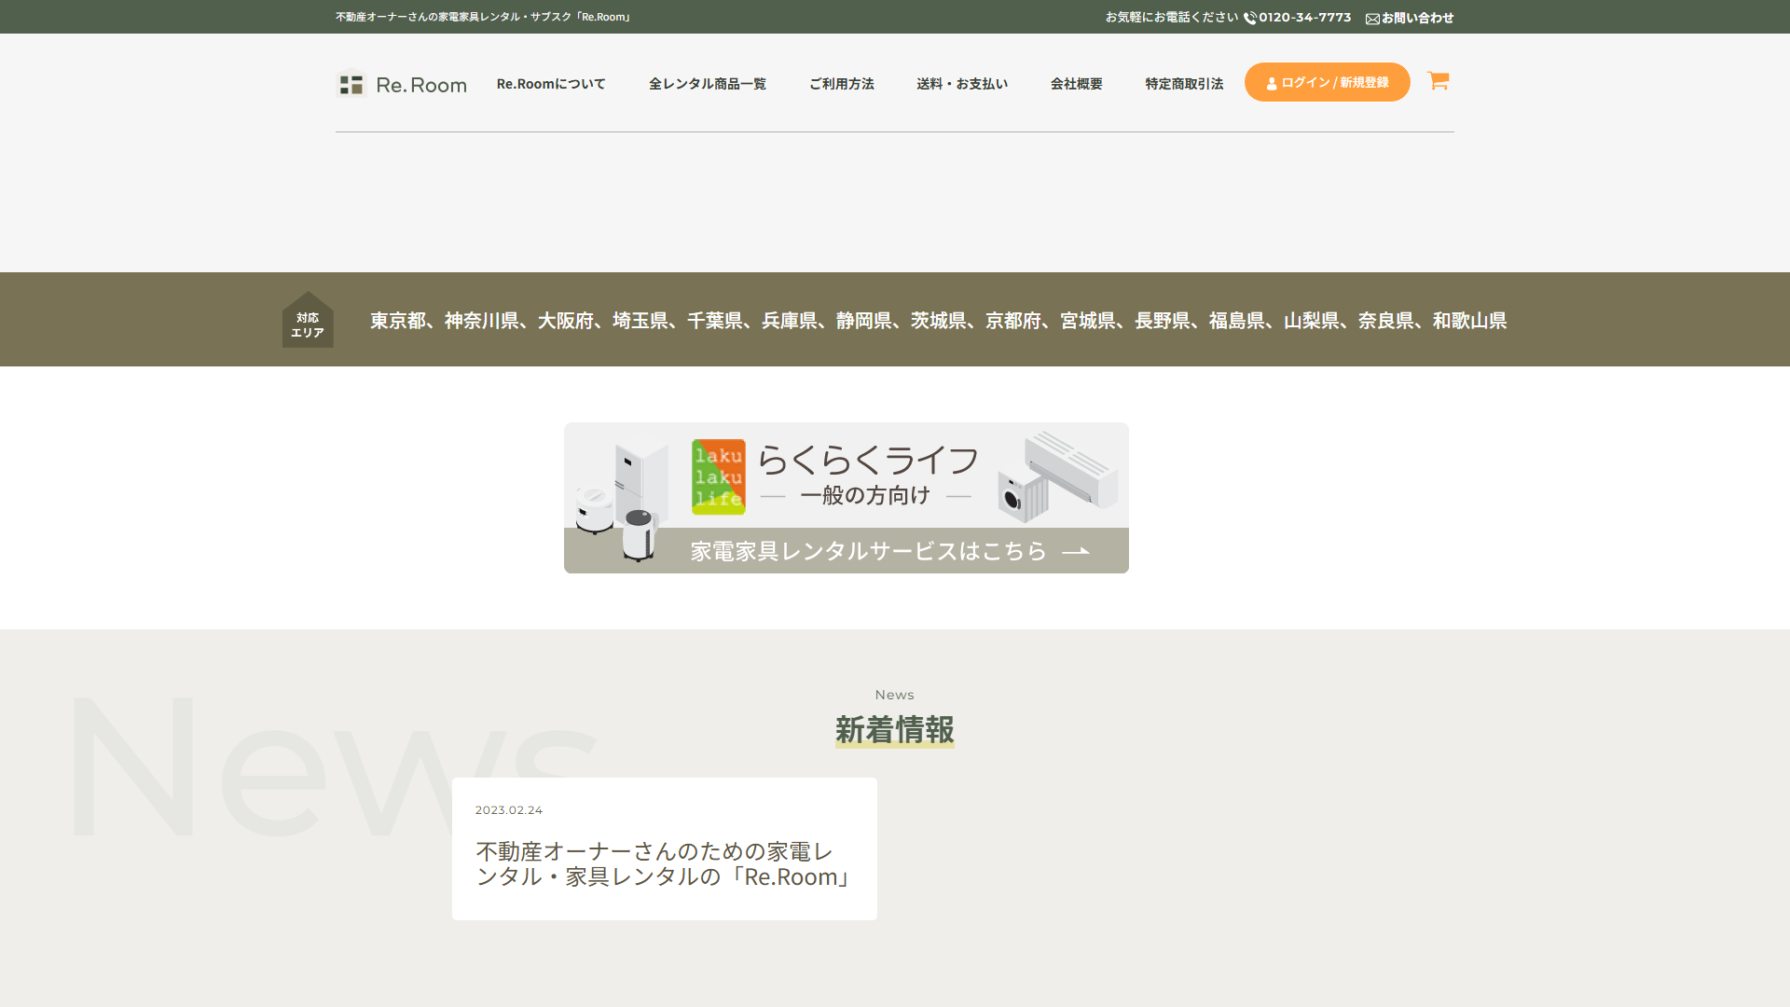Click the ログイン / 新規登録 button
Viewport: 1790px width, 1007px height.
(x=1328, y=82)
